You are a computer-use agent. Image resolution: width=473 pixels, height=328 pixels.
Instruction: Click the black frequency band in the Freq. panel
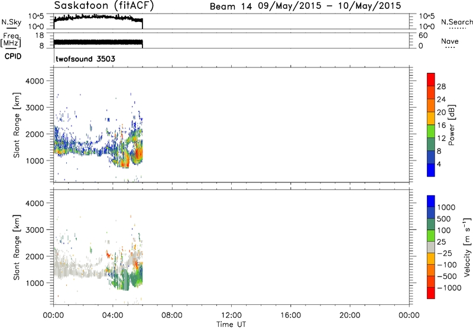(x=98, y=42)
